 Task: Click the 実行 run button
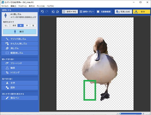click(x=20, y=32)
